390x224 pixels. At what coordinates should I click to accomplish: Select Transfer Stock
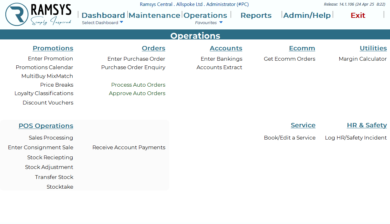click(x=54, y=177)
